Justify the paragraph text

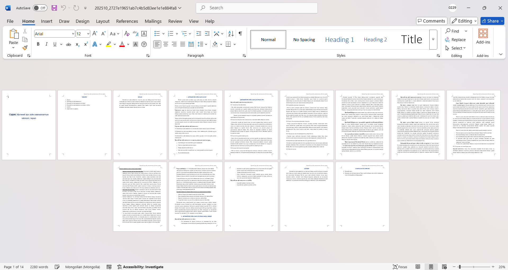[x=182, y=45]
